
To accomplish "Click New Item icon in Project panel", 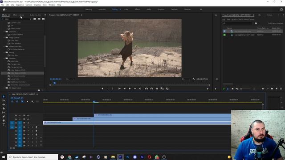I will 277,89.
